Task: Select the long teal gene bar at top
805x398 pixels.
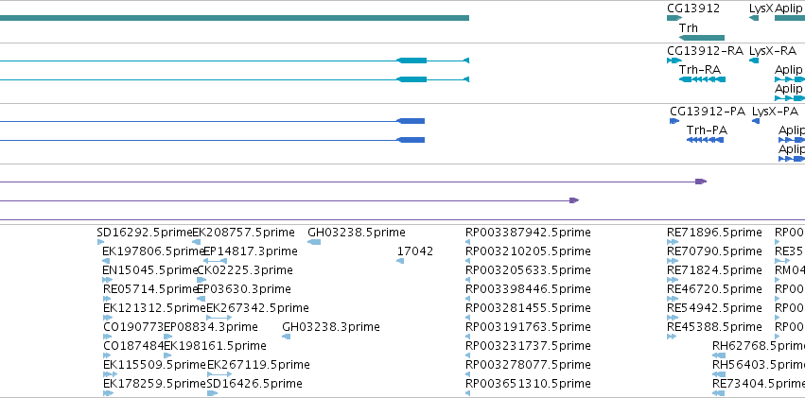Action: (234, 18)
